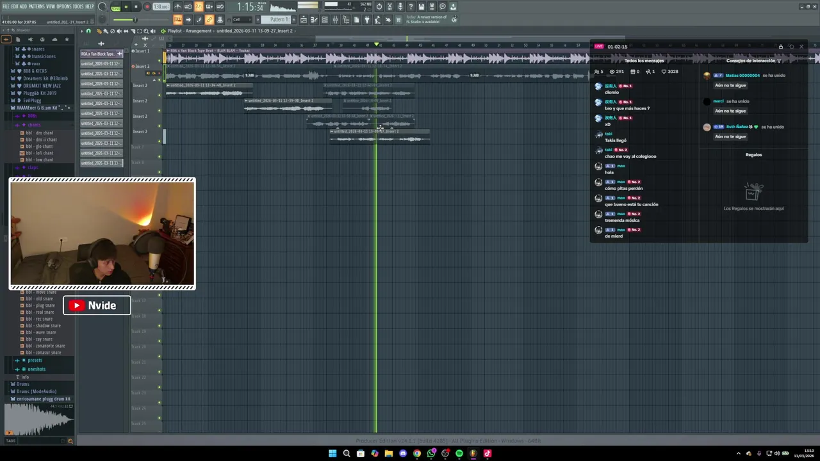The image size is (820, 461).
Task: Toggle loop recording icon
Action: pyautogui.click(x=220, y=6)
